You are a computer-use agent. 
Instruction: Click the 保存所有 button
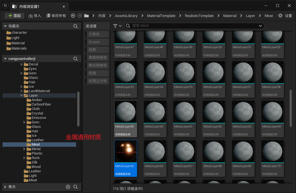pos(56,16)
